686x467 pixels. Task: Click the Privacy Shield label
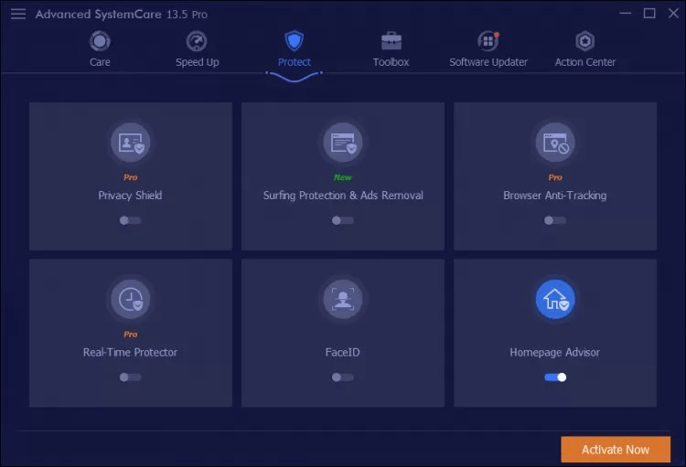click(131, 196)
